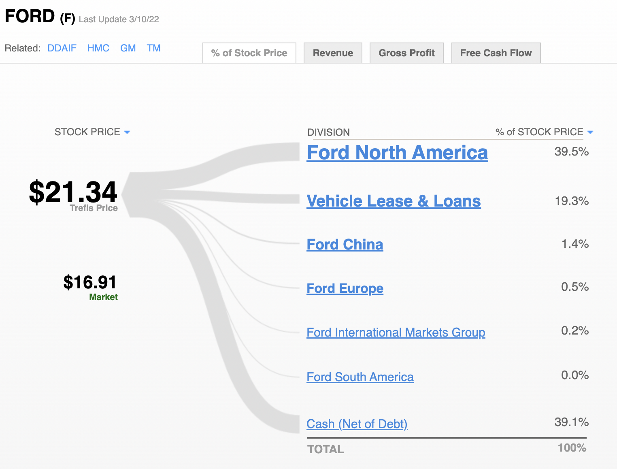This screenshot has height=469, width=617.
Task: Open the Ford North America division
Action: (397, 153)
